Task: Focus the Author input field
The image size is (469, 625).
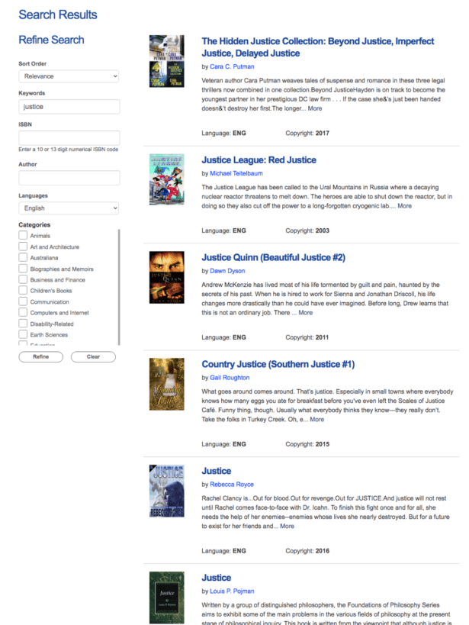Action: pyautogui.click(x=69, y=178)
